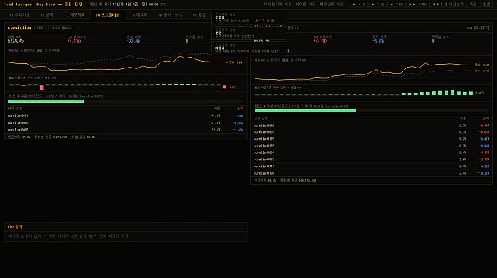Image resolution: width=497 pixels, height=278 pixels.
Task: Open the F2 tab
Action: (x=47, y=15)
